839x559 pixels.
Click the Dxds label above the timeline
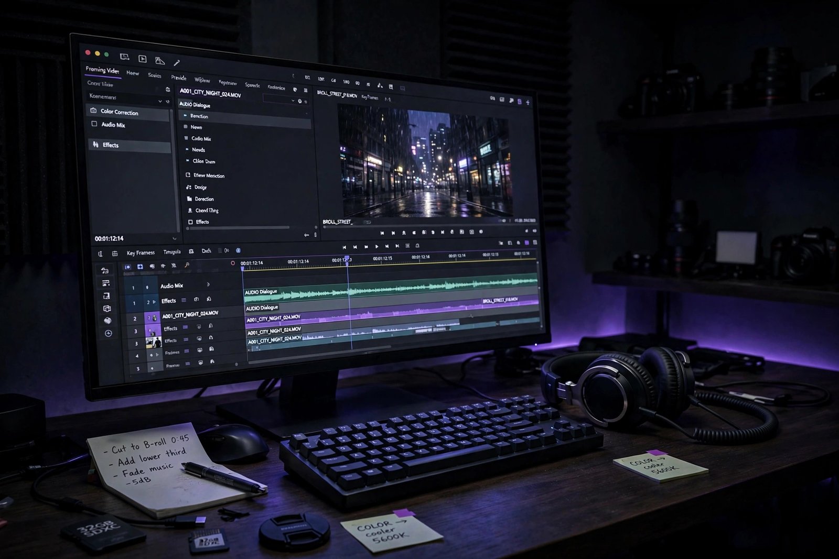(x=207, y=251)
